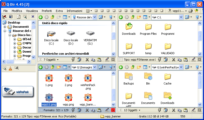The width and height of the screenshot is (204, 120).
Task: Click the grid icon above the Desktop tree
Action: pyautogui.click(x=11, y=17)
